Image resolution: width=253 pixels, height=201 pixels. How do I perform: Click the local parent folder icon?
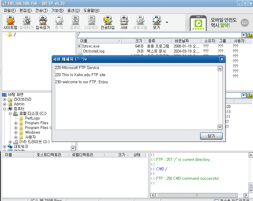250,95
